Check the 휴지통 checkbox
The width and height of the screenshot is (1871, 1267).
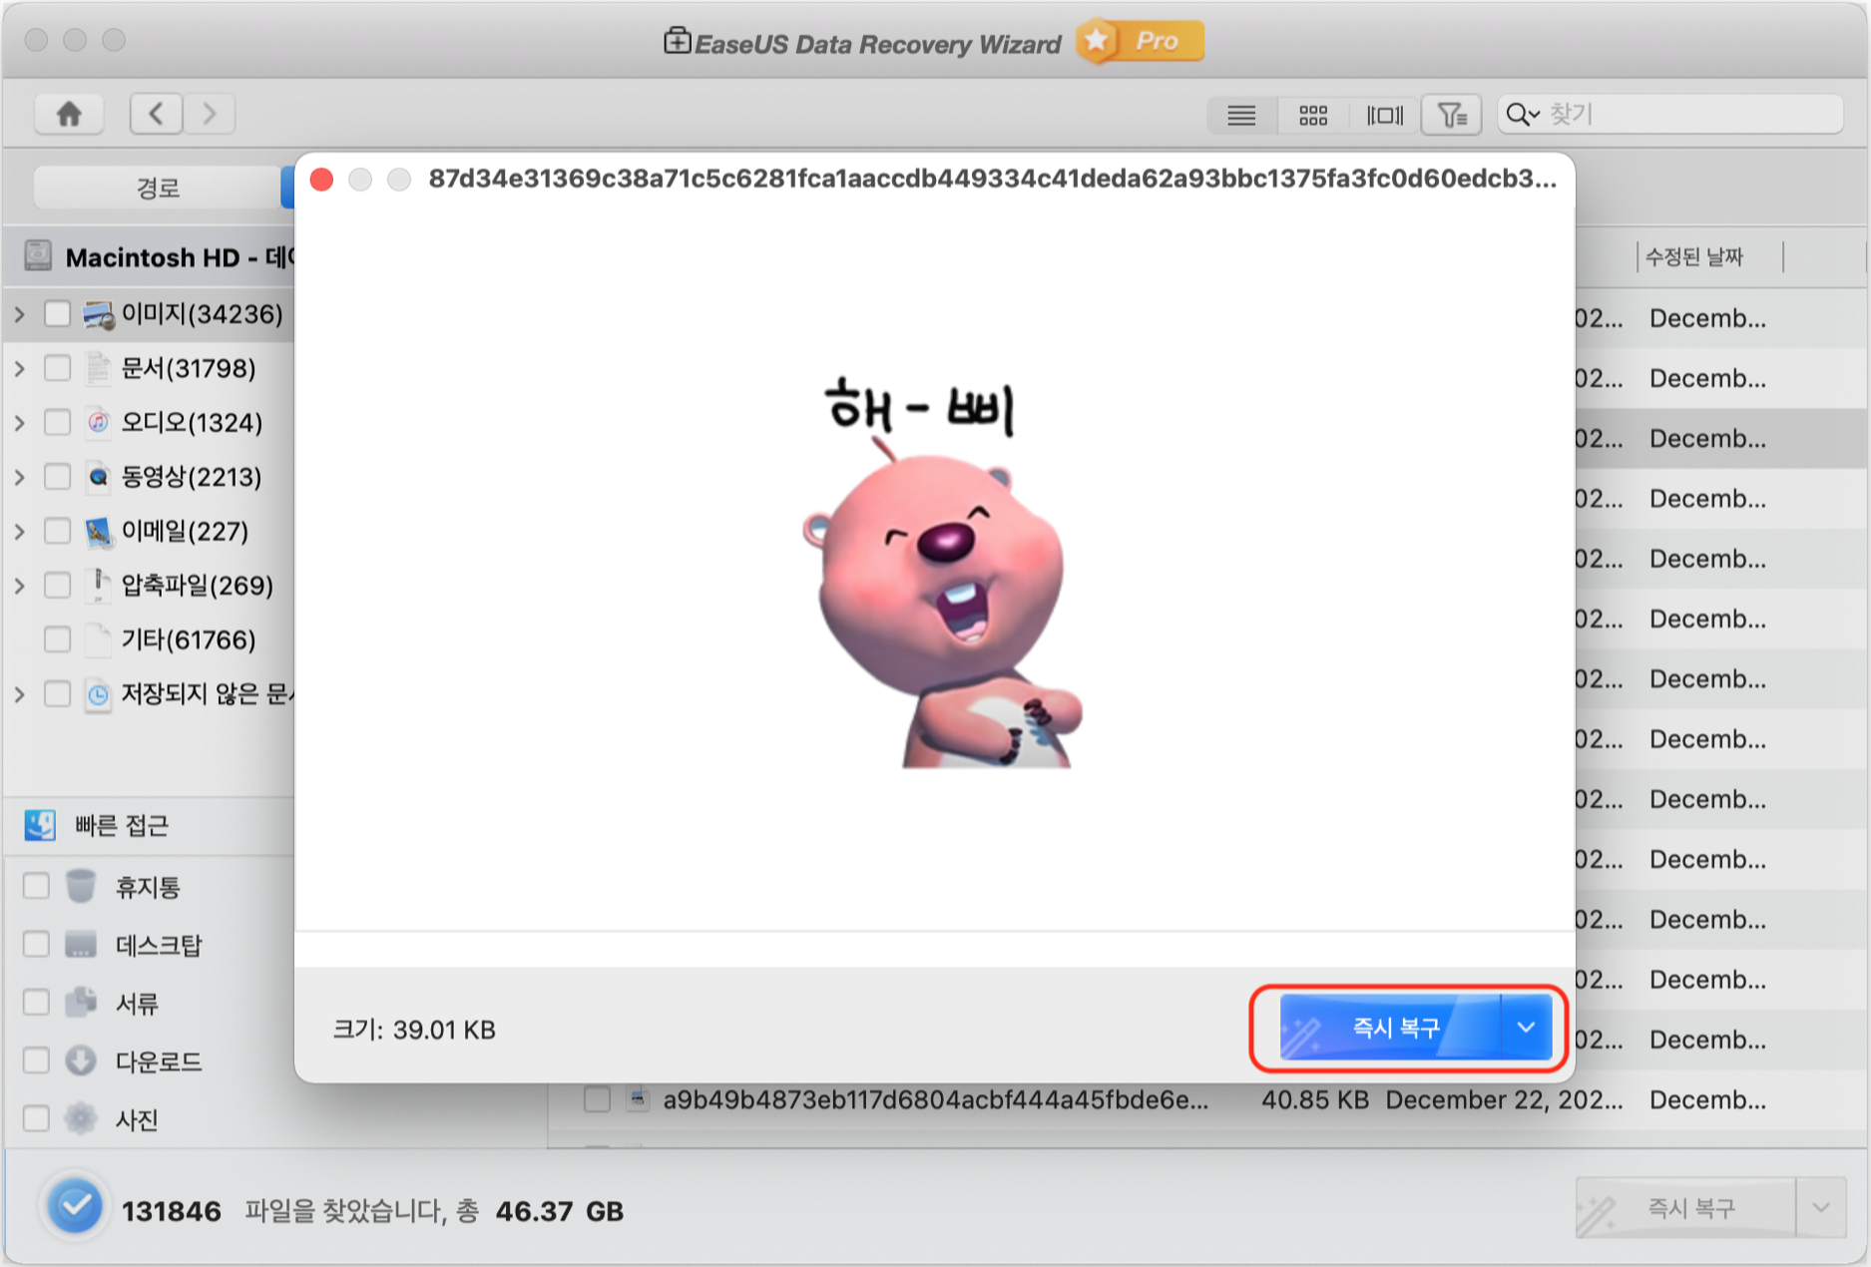coord(36,886)
